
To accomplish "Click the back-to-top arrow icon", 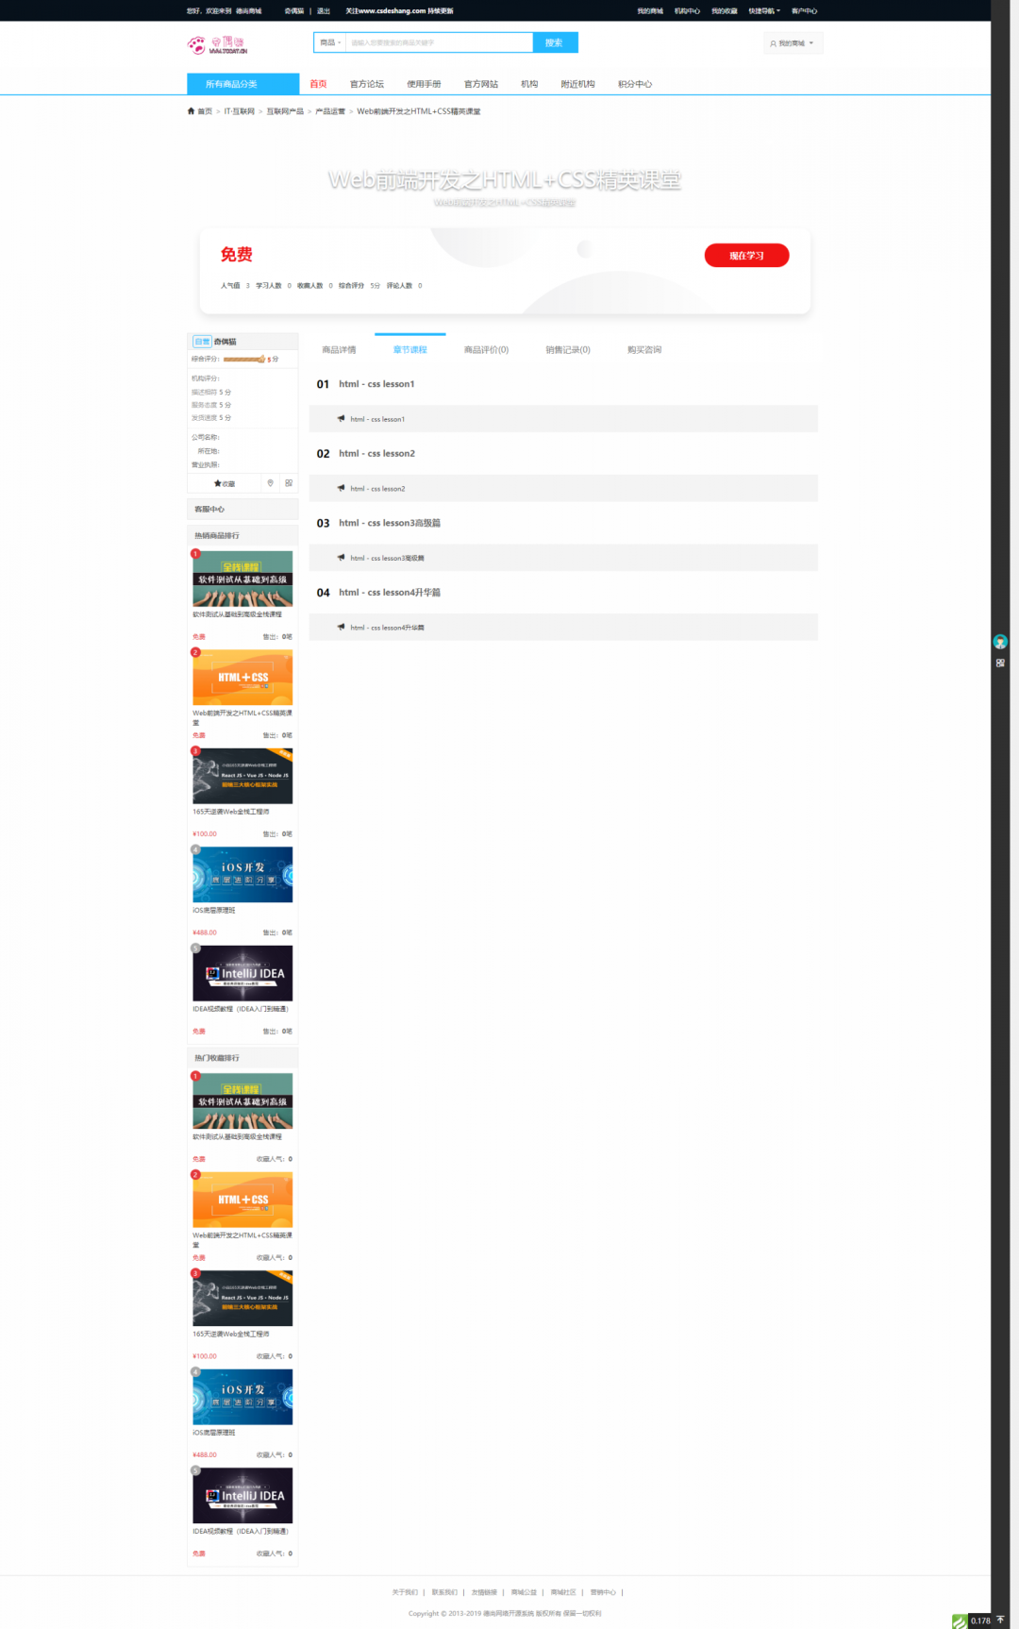I will pyautogui.click(x=1001, y=1620).
